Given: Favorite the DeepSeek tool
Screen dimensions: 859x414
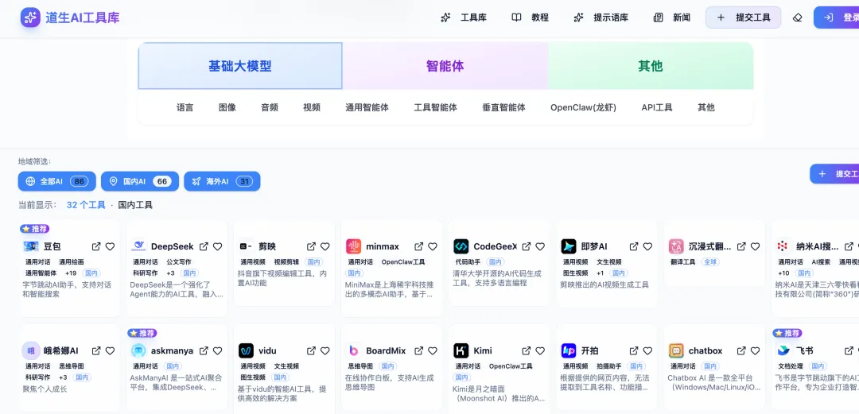Looking at the screenshot, I should [217, 246].
